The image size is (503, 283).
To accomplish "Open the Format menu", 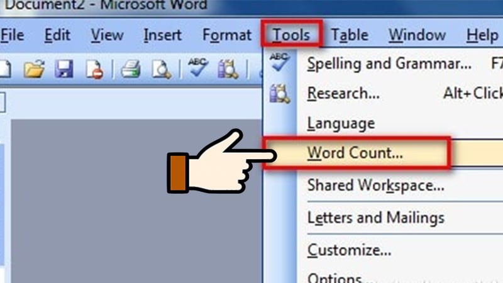I will [x=227, y=36].
